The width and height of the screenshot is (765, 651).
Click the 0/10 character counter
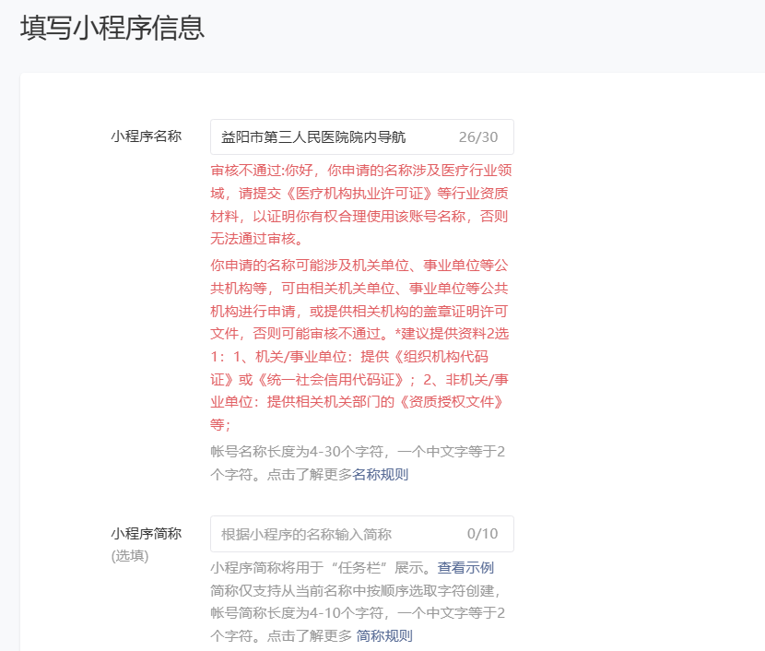pyautogui.click(x=483, y=534)
